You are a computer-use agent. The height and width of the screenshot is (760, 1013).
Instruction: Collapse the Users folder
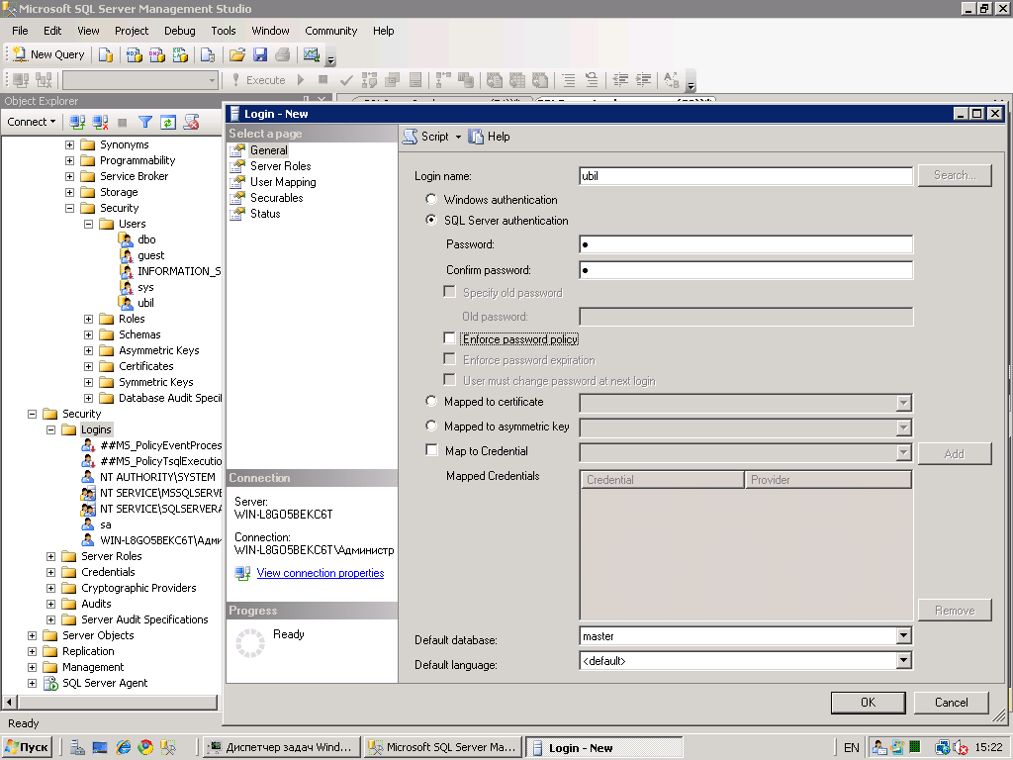(x=88, y=225)
